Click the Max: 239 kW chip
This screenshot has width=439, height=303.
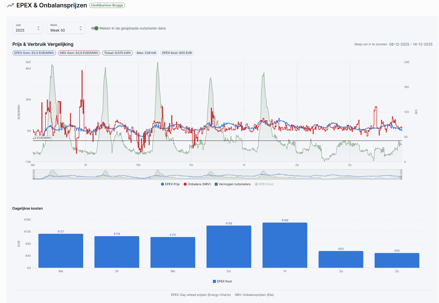pyautogui.click(x=147, y=53)
